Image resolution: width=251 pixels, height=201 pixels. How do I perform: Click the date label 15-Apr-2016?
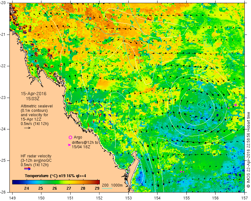tap(34, 94)
